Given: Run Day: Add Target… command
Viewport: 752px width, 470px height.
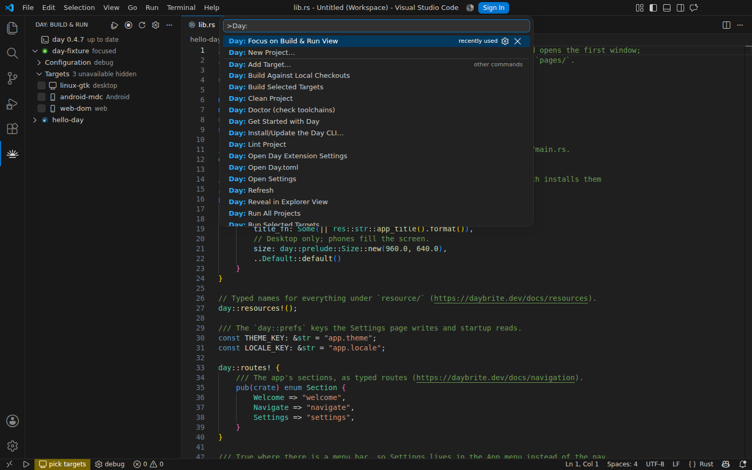Looking at the screenshot, I should tap(376, 65).
